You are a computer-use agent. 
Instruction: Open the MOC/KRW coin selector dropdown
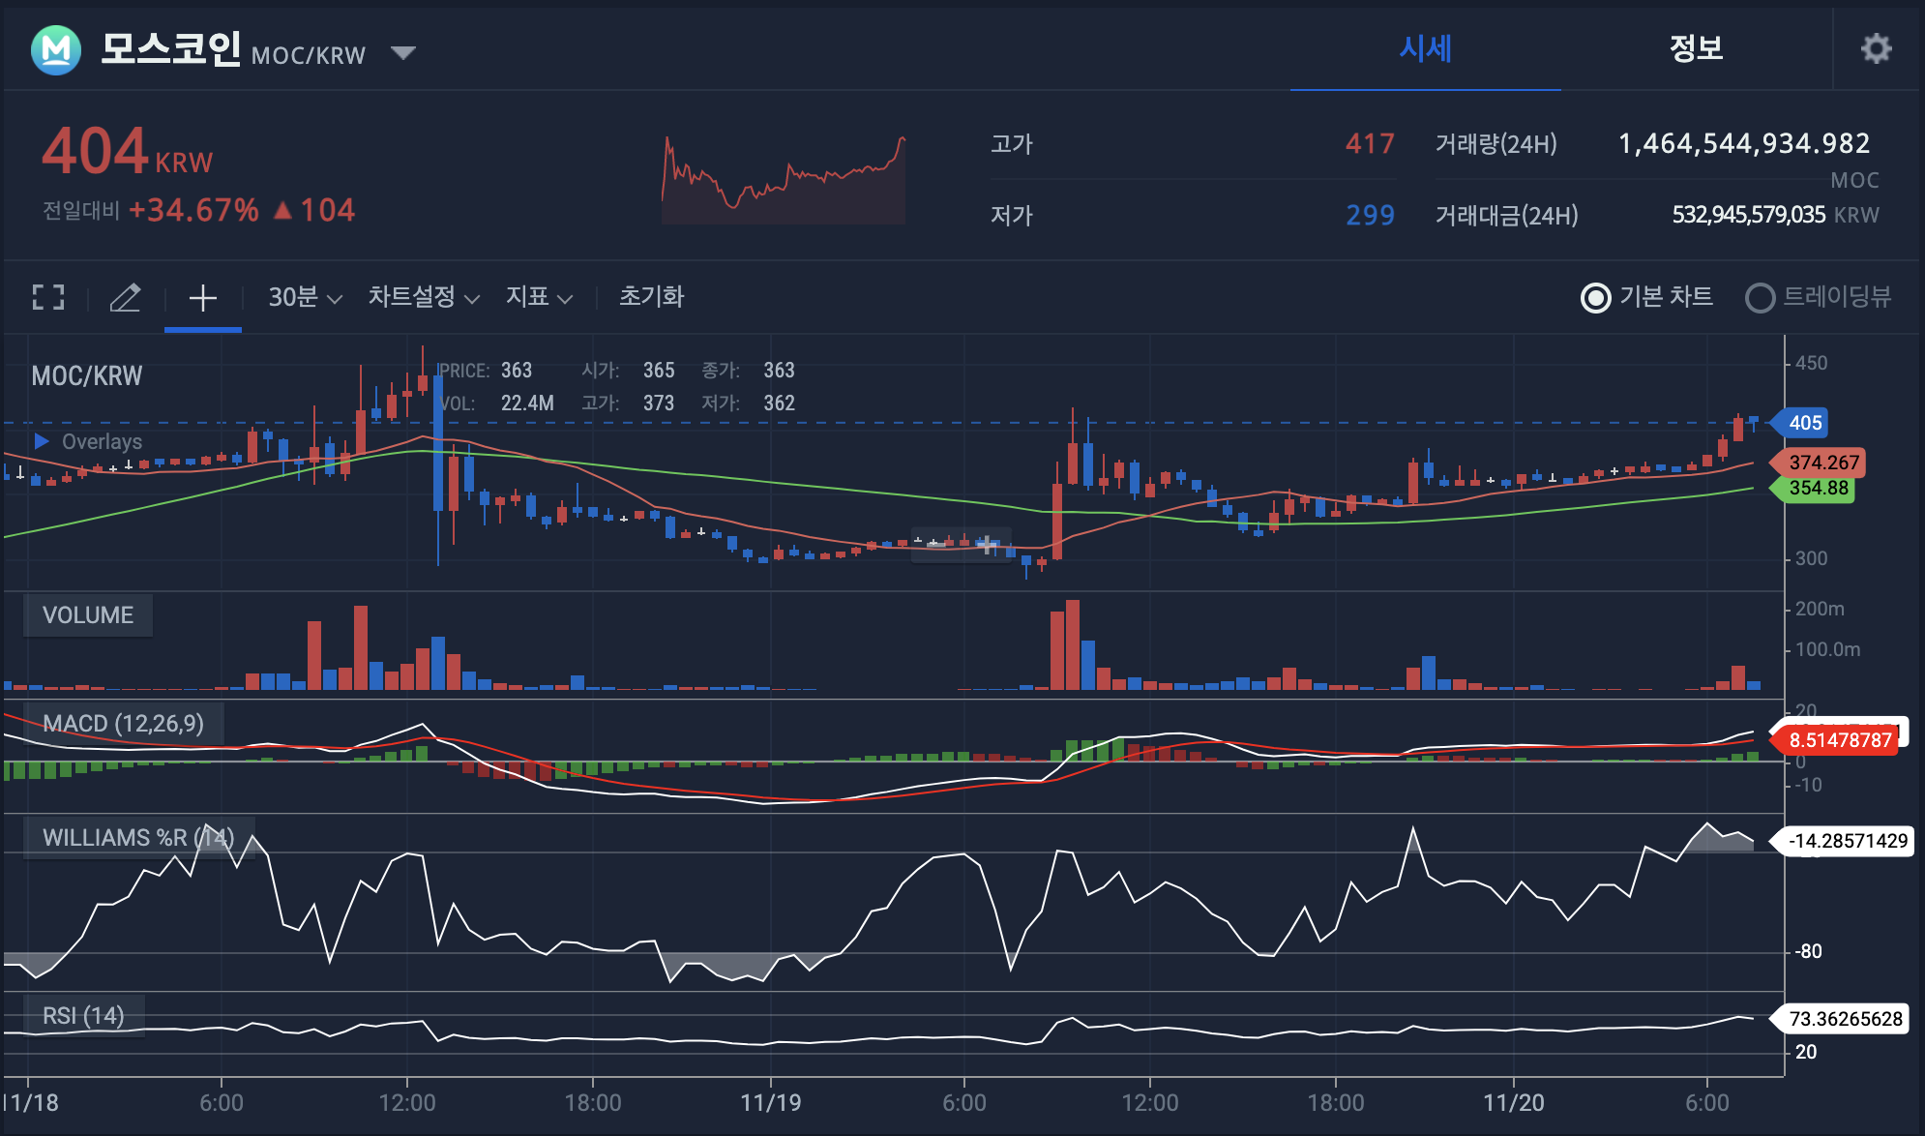(x=403, y=52)
